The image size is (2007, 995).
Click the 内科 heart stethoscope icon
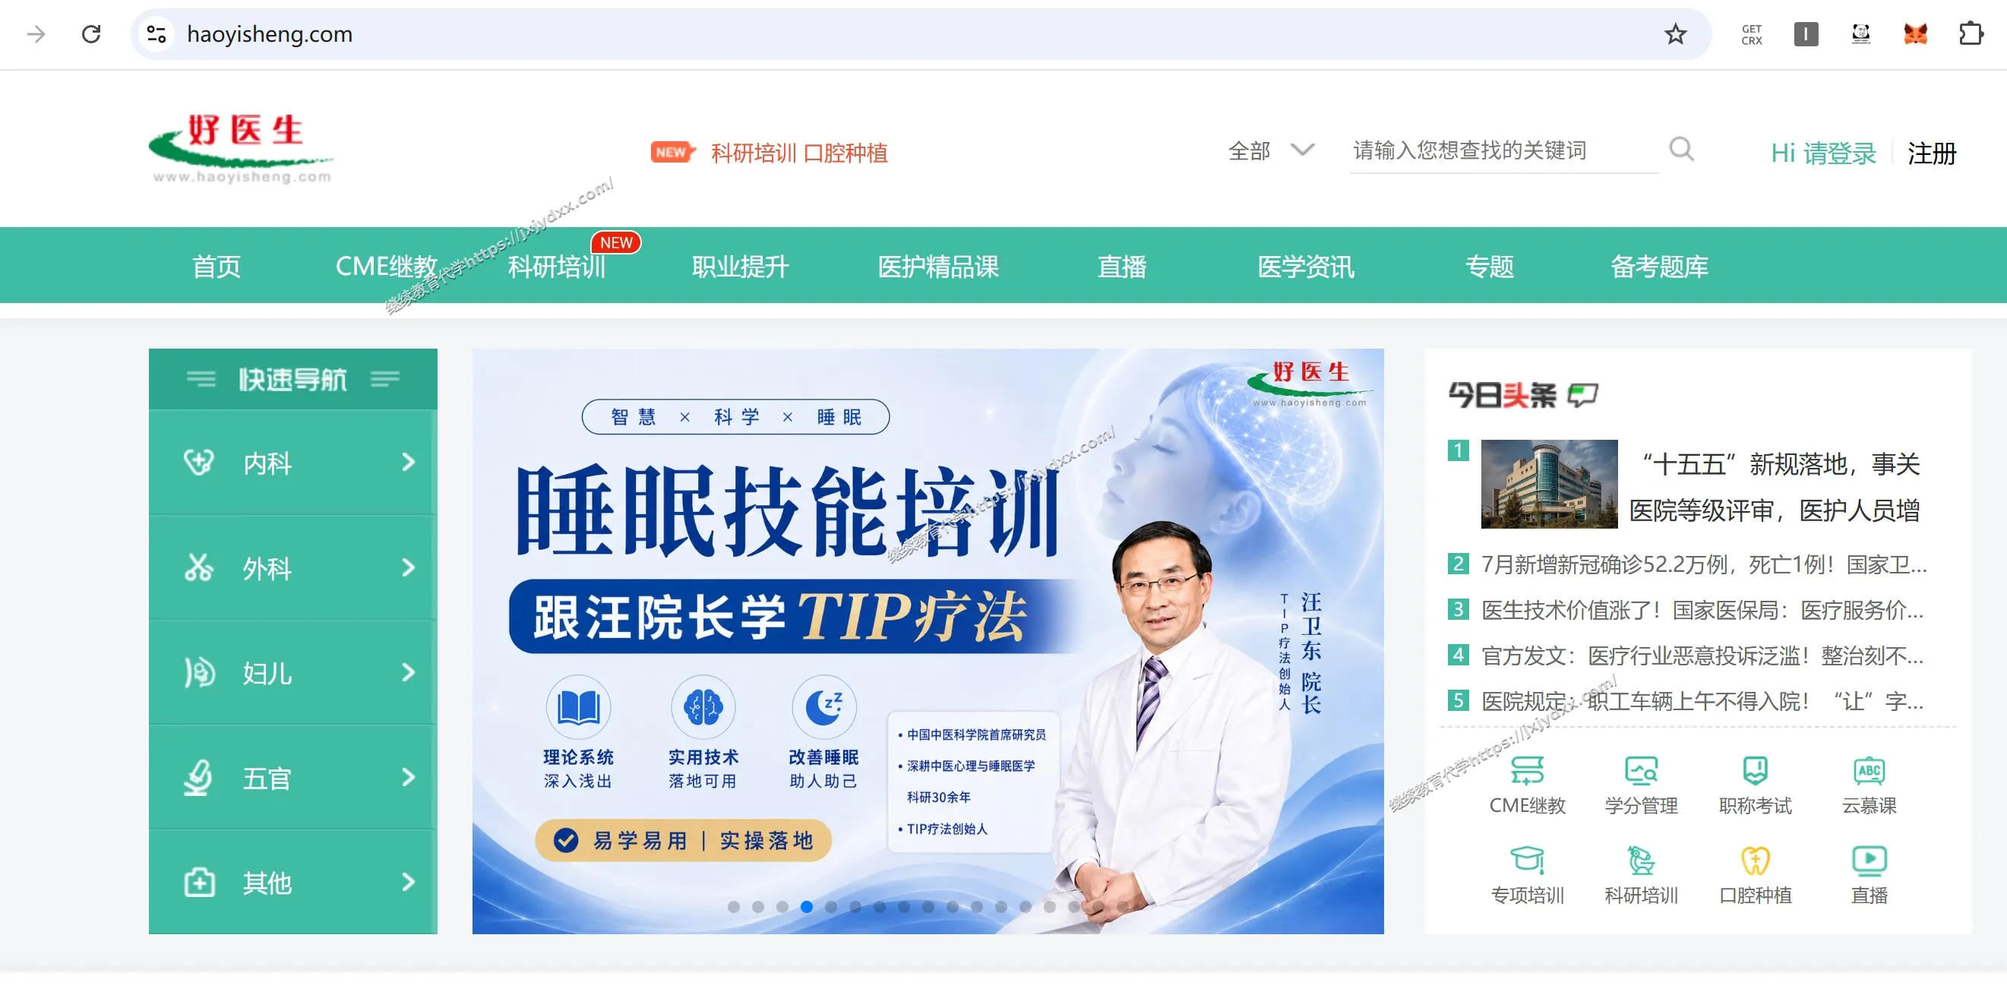(x=199, y=462)
